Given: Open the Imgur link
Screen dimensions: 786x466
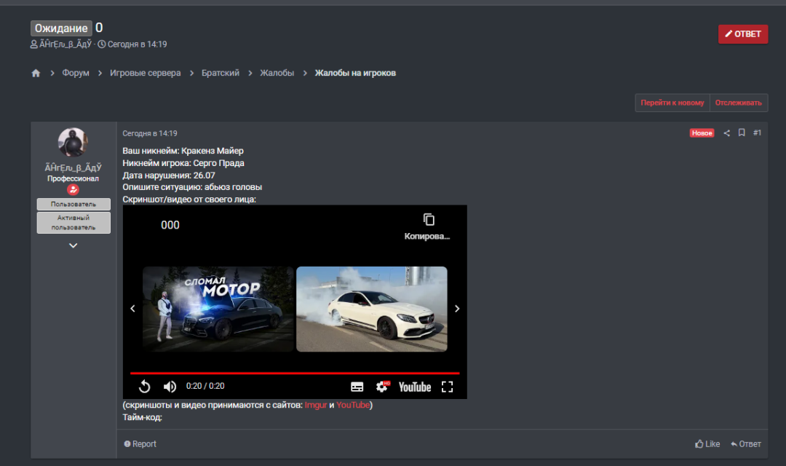Looking at the screenshot, I should (316, 405).
